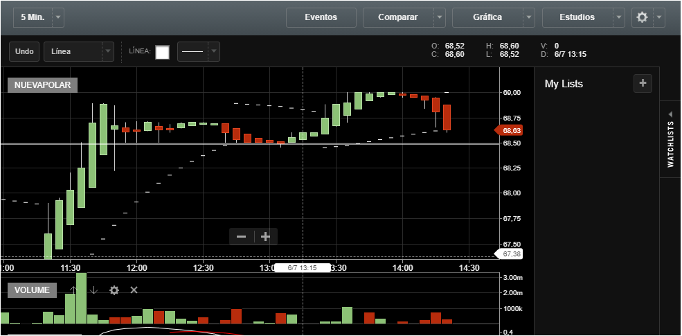682x336 pixels.
Task: Click the 2.00m volume axis label
Action: point(512,293)
